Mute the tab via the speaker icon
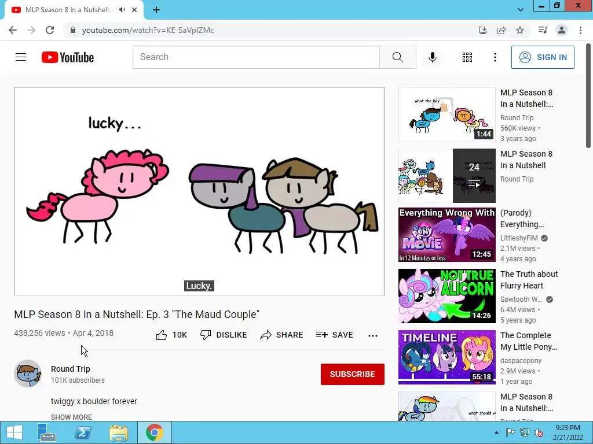 tap(122, 10)
